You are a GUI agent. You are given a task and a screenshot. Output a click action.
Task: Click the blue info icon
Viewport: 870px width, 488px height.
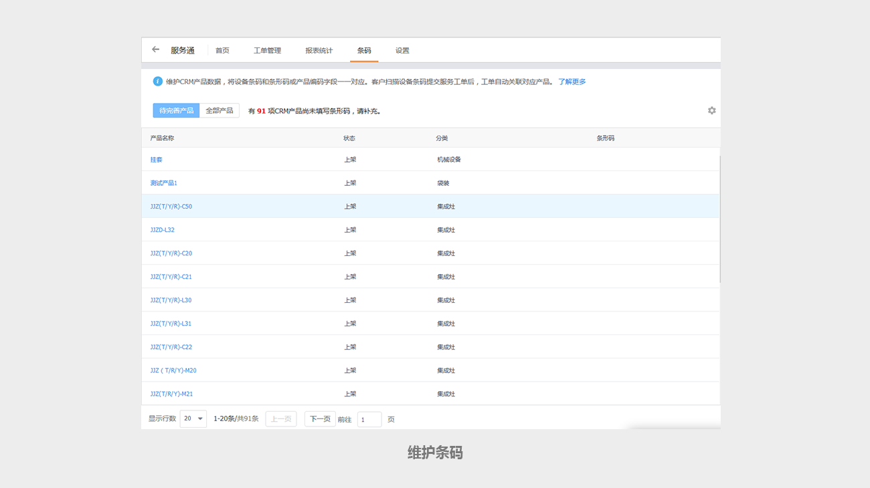[x=158, y=82]
